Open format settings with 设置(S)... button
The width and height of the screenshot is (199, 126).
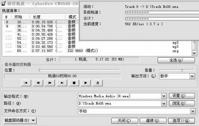[x=182, y=96]
